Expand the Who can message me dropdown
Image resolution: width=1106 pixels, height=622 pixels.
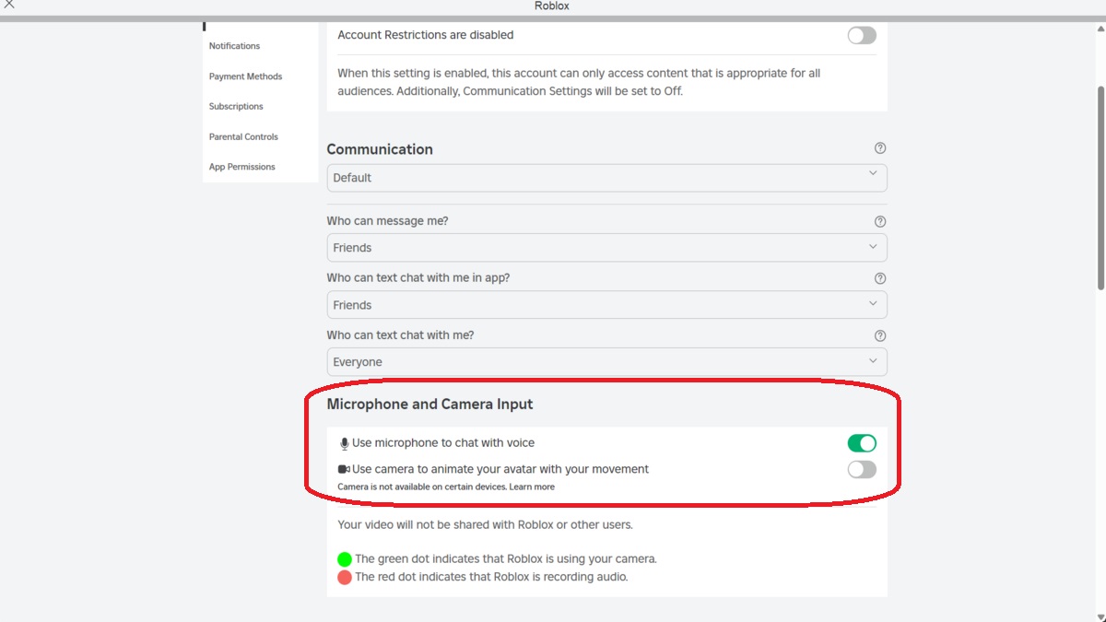[x=606, y=248]
